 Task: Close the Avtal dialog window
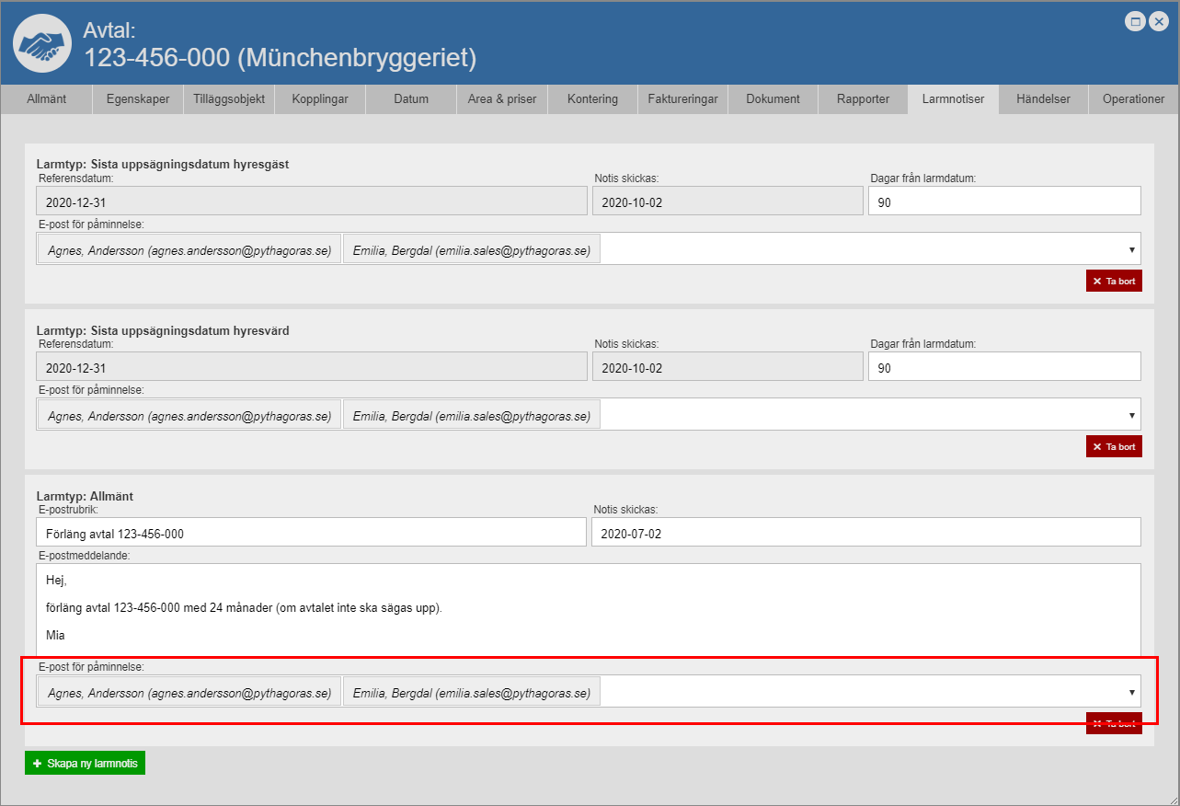(x=1158, y=22)
